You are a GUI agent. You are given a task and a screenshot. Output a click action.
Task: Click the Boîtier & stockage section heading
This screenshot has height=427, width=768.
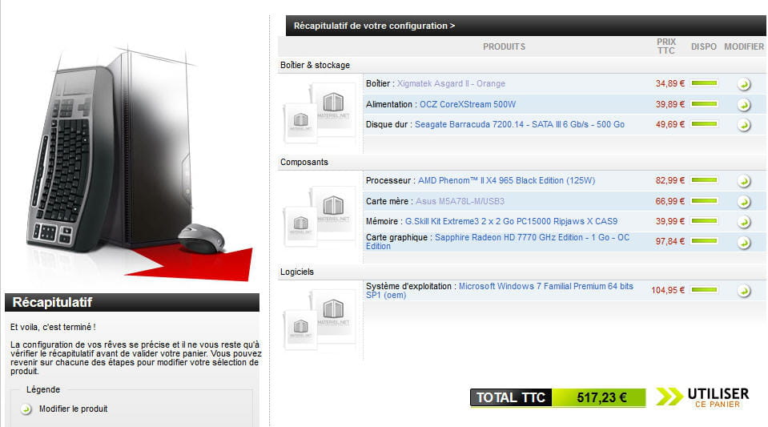pyautogui.click(x=315, y=65)
